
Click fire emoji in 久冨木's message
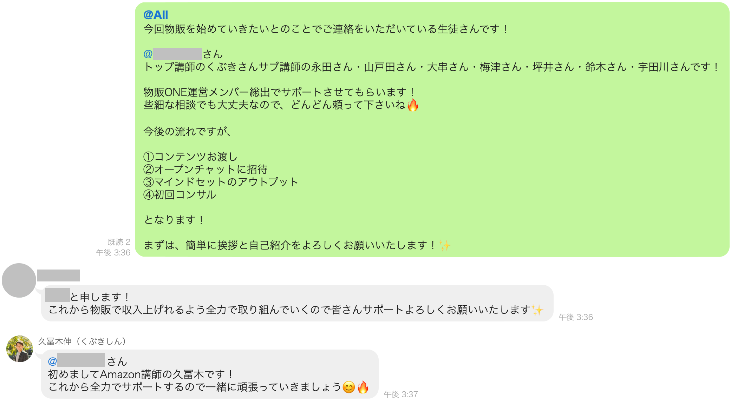pos(363,387)
